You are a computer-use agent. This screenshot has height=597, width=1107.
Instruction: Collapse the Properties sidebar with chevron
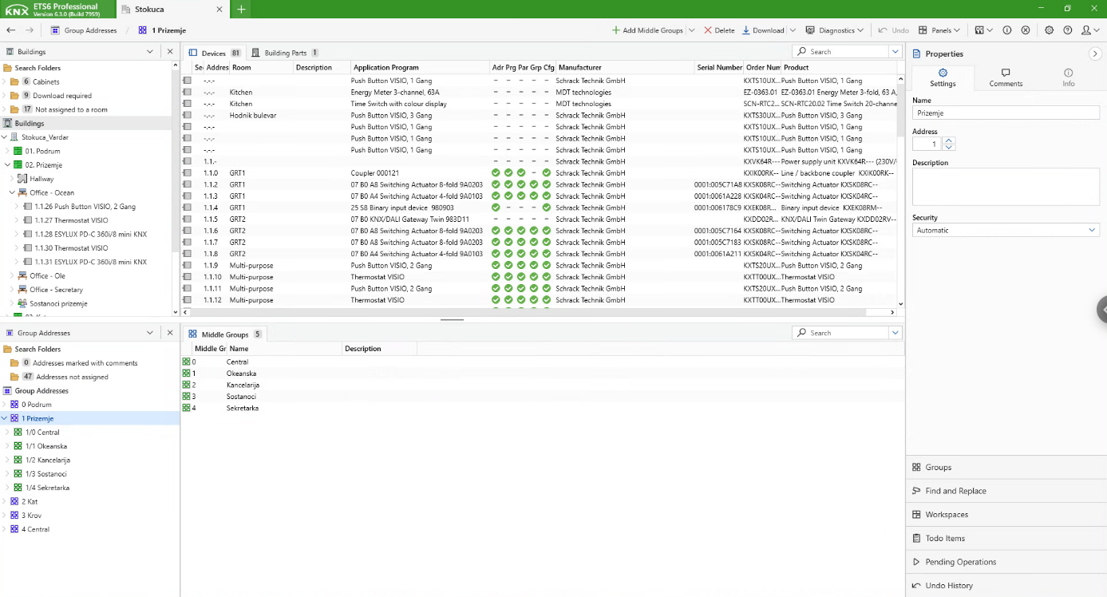click(x=1094, y=53)
